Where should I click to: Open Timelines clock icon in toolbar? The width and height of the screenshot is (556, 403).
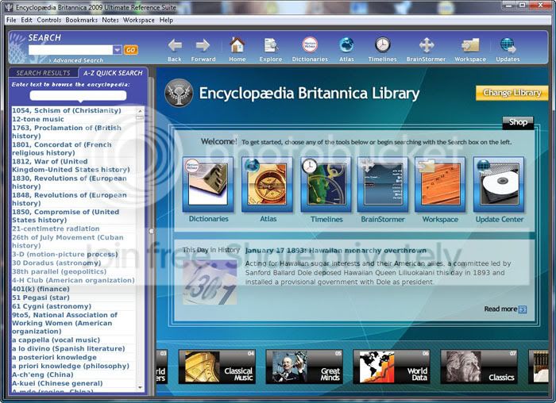click(x=383, y=45)
